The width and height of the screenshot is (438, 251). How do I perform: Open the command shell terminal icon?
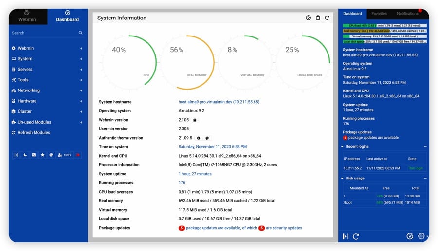coord(34,155)
